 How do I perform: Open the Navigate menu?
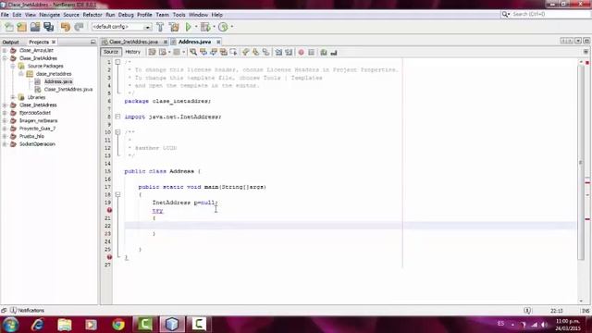click(49, 15)
